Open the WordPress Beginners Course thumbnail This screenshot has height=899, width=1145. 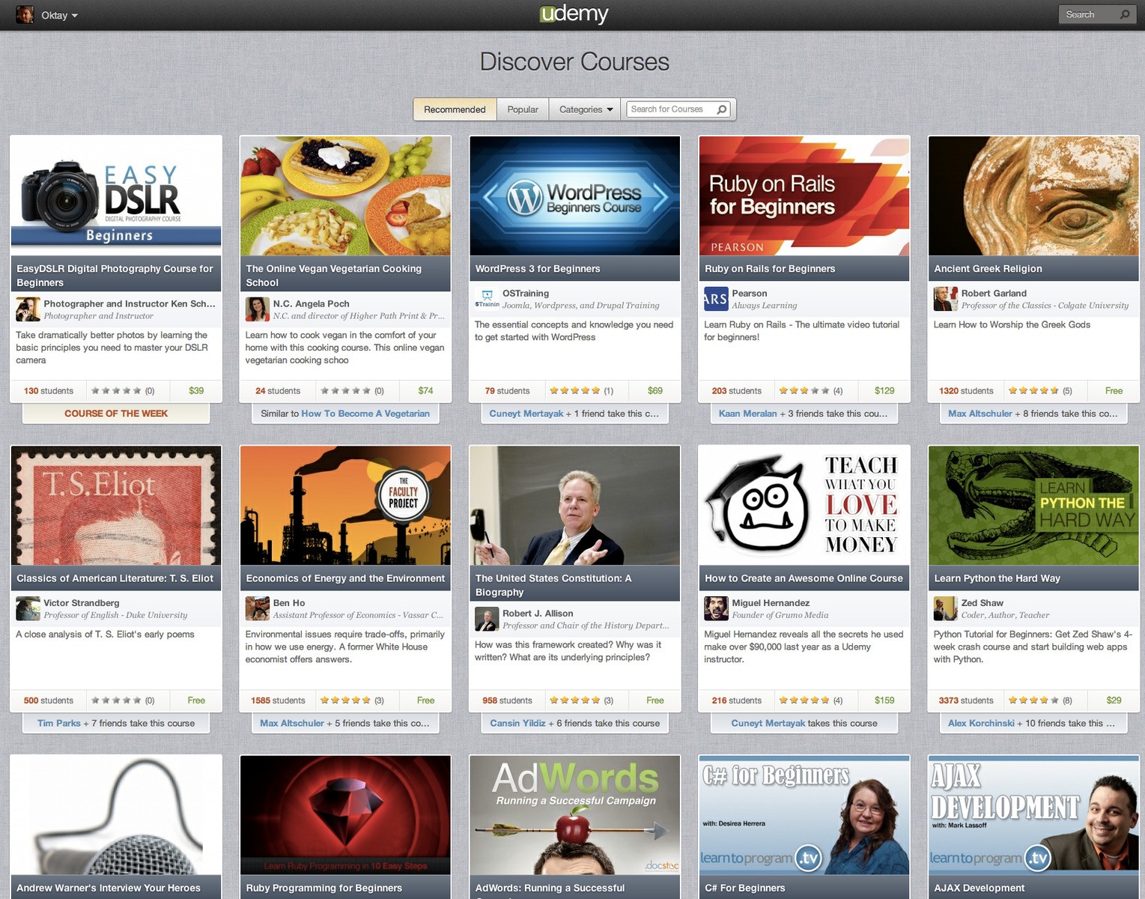pyautogui.click(x=574, y=196)
